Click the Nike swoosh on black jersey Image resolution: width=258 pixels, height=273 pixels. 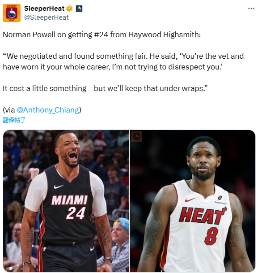(x=59, y=186)
